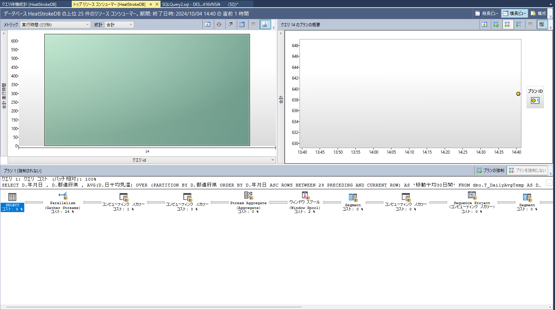Click the プランの強制 button
The height and width of the screenshot is (310, 555).
[x=490, y=170]
